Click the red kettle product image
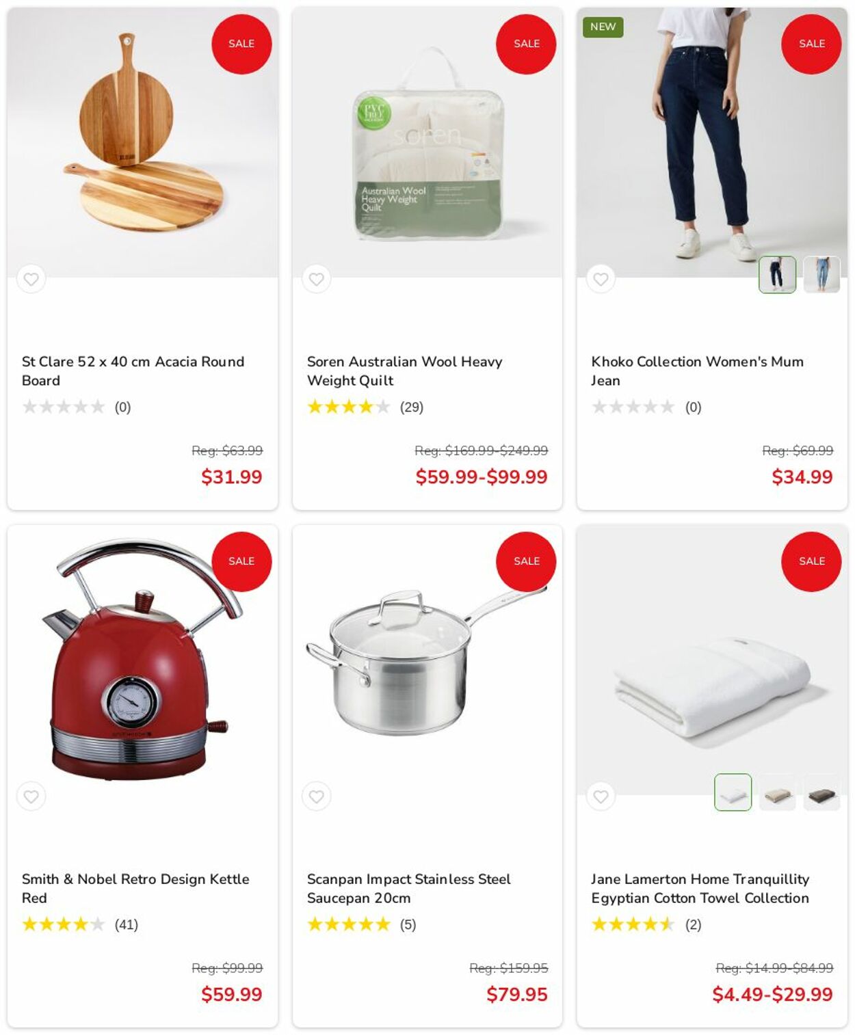Screen dimensions: 855x1035 tap(142, 660)
